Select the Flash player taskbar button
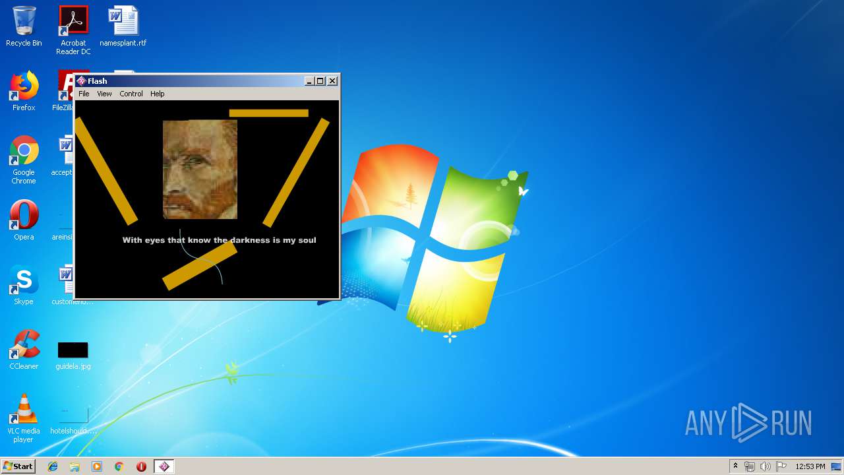Screen dimensions: 844x475 [x=164, y=466]
